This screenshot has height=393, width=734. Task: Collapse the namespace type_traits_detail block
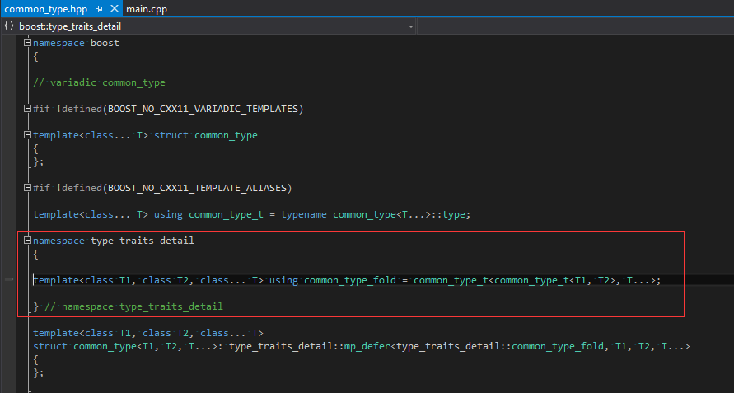tap(28, 241)
